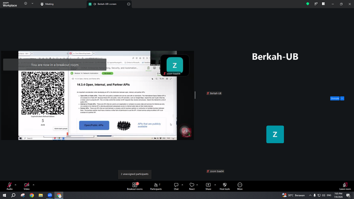Screen dimensions: 354x199
Task: Select the zoom baa04 participant tile
Action: tap(275, 134)
